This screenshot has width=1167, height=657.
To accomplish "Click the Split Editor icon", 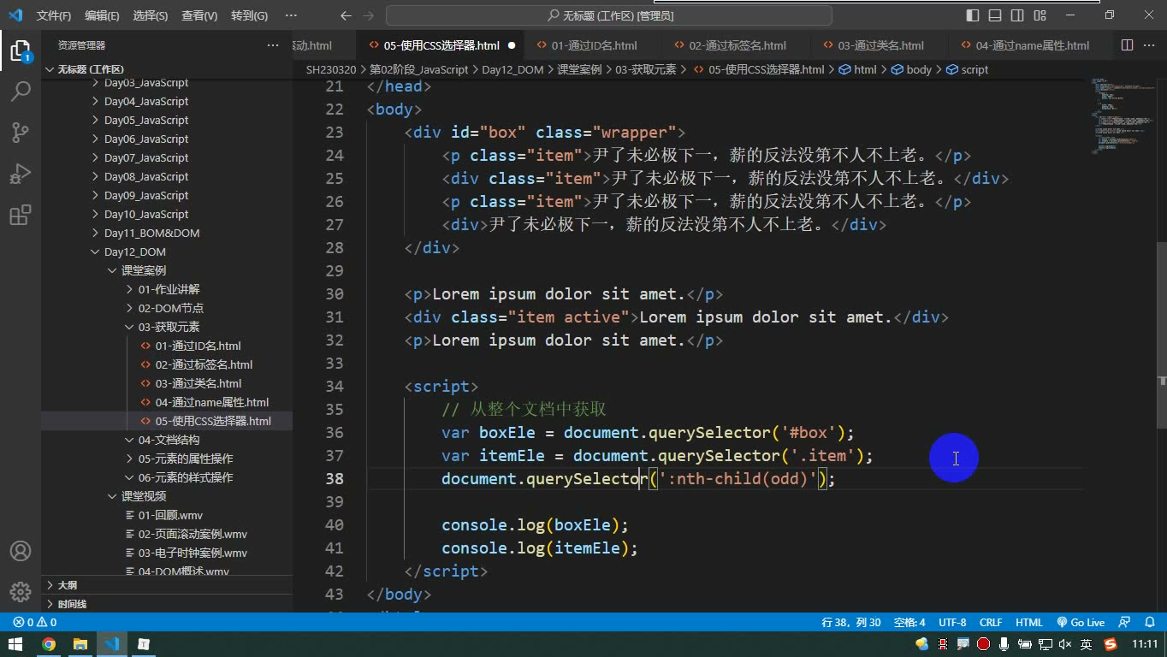I will [x=1128, y=45].
